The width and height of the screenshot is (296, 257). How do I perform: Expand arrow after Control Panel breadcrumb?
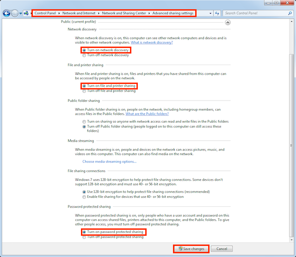(x=59, y=13)
